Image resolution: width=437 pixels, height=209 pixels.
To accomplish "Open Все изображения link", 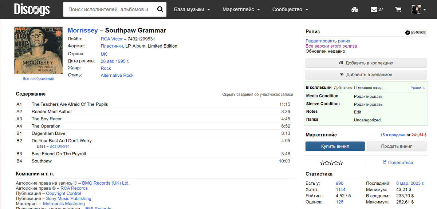I will (38, 79).
